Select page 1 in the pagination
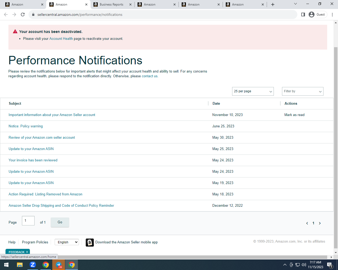The image size is (338, 270). (313, 223)
